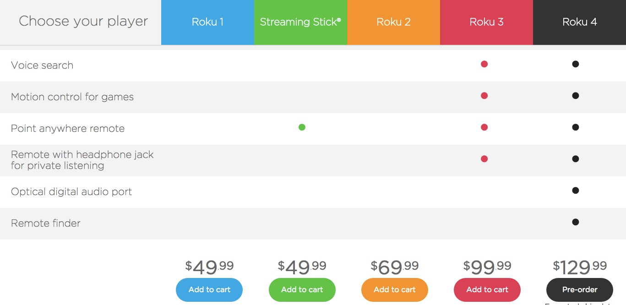Click Roku 4 remote finder black dot

[576, 222]
